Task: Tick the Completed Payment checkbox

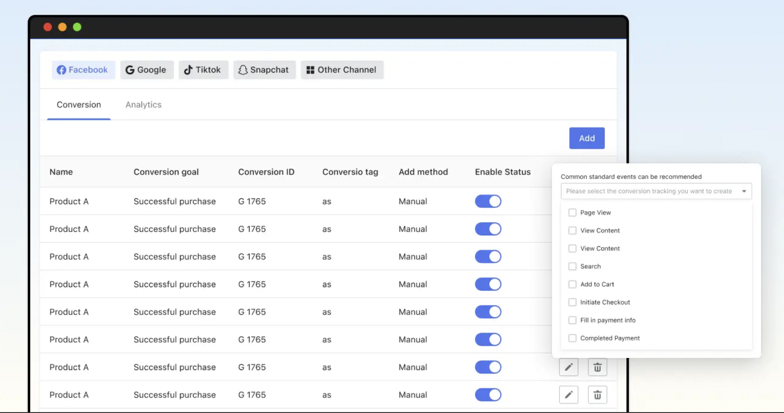Action: coord(572,338)
